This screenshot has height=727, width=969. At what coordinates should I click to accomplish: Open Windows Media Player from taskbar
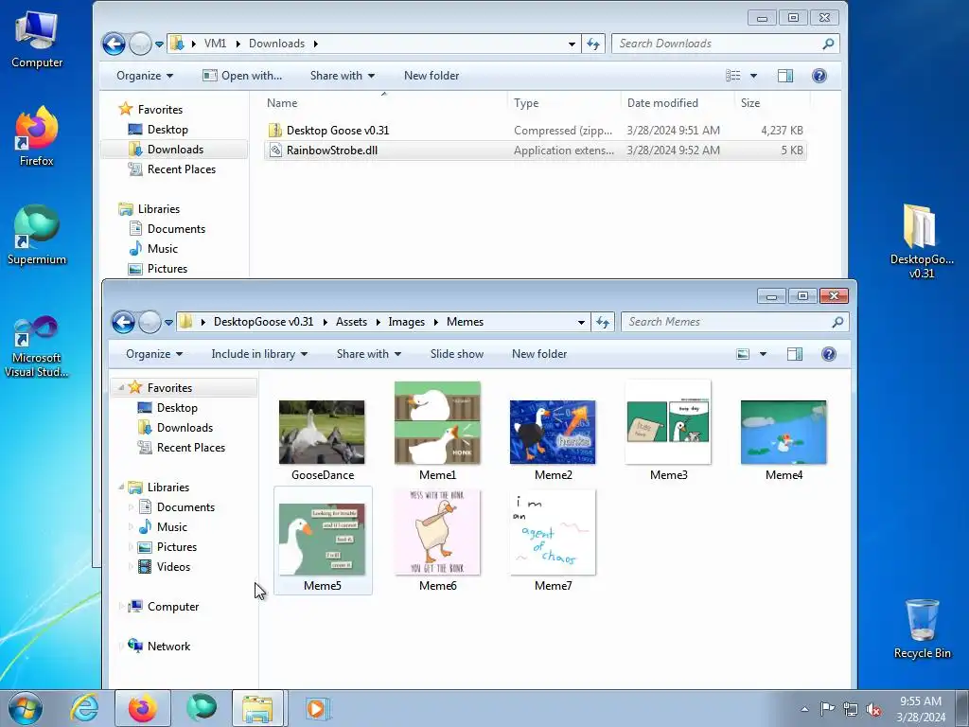[x=317, y=708]
